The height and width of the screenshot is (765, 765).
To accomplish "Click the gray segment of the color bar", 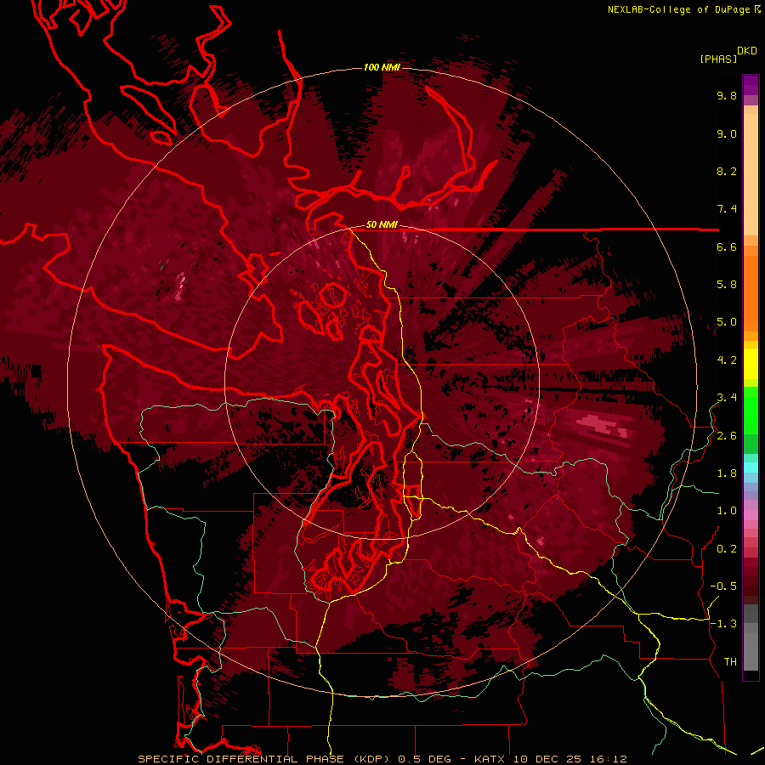I will pos(751,637).
